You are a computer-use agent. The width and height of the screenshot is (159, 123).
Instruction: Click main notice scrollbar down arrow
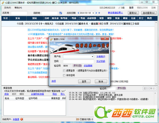(156, 84)
